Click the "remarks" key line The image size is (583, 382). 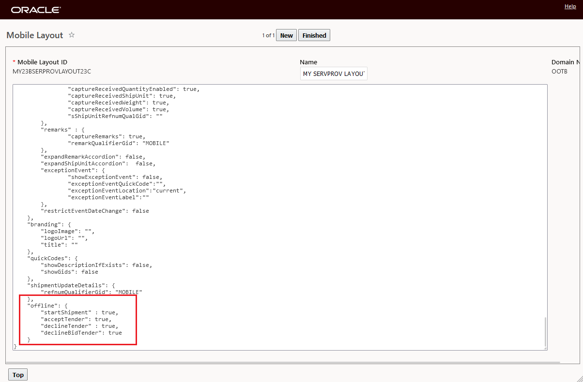pos(63,130)
